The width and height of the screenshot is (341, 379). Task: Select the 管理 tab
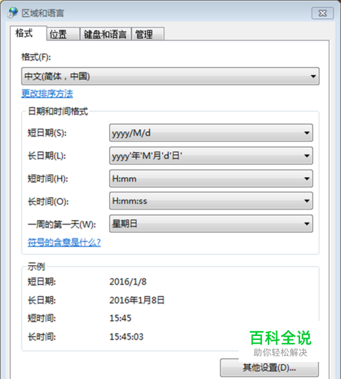tap(148, 34)
